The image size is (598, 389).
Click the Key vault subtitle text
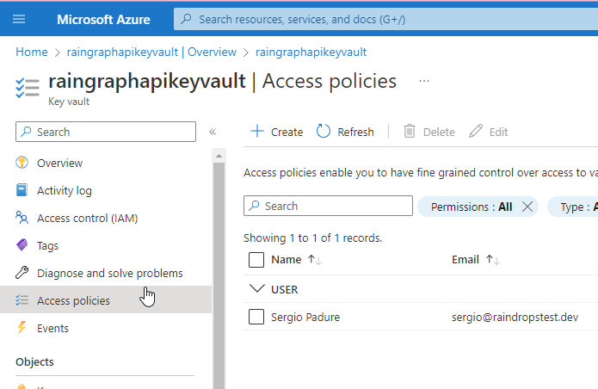tap(69, 102)
